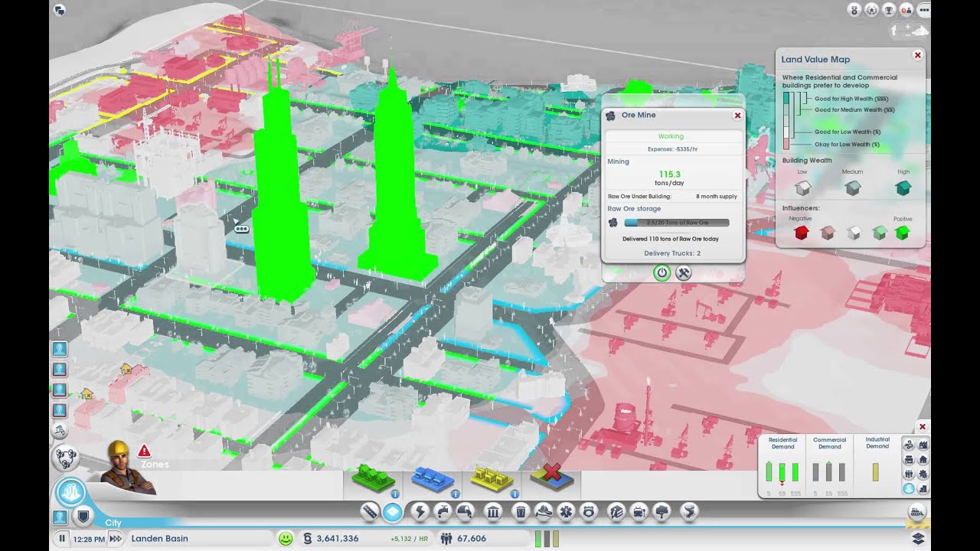The width and height of the screenshot is (980, 551).
Task: Show info for Commercial zone
Action: (455, 494)
